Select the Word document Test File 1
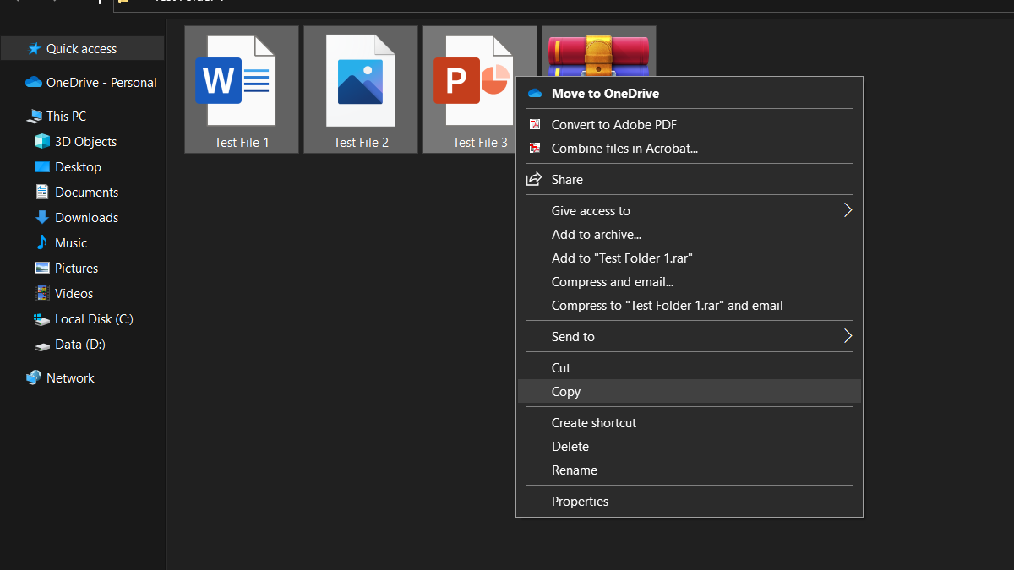The image size is (1014, 570). point(242,90)
